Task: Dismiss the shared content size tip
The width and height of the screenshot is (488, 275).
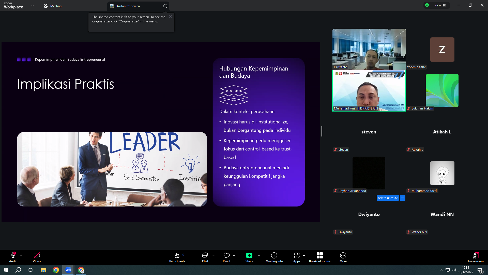Action: [170, 17]
